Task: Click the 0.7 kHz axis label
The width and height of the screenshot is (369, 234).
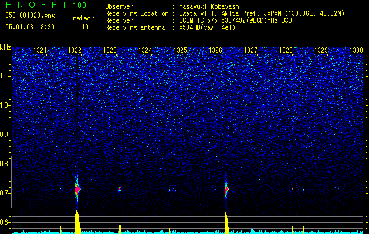Action: 4,193
